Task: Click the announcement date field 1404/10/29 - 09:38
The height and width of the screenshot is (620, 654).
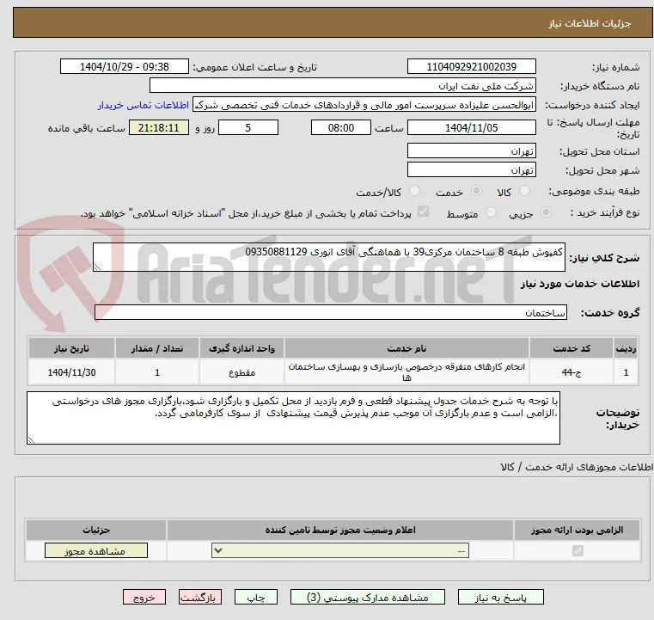Action: point(125,67)
